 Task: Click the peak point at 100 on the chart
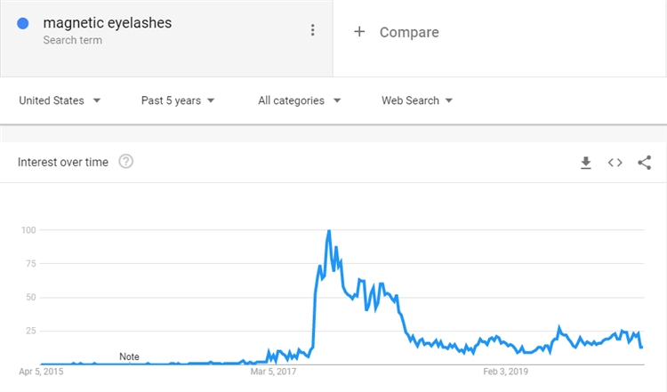[x=329, y=231]
